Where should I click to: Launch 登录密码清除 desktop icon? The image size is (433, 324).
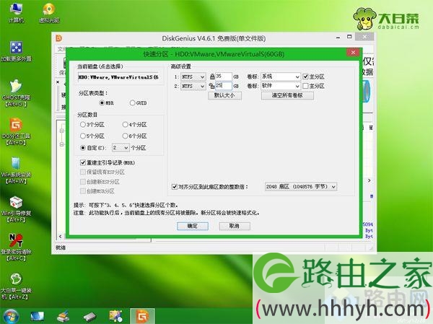coord(16,248)
